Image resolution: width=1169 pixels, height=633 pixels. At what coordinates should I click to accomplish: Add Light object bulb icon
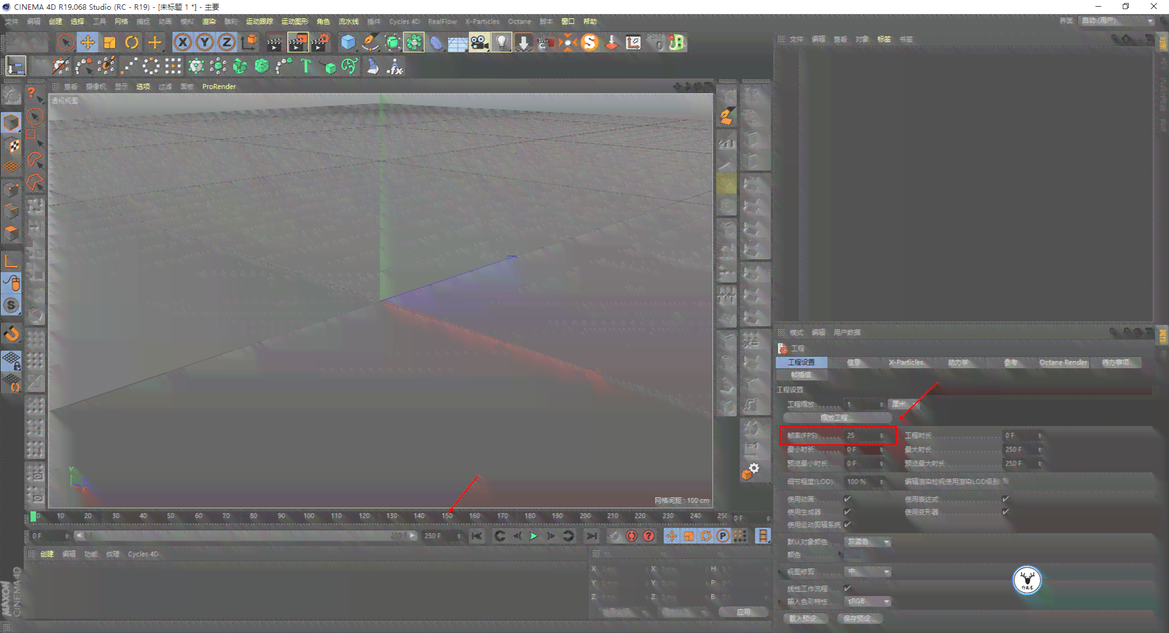click(x=501, y=42)
